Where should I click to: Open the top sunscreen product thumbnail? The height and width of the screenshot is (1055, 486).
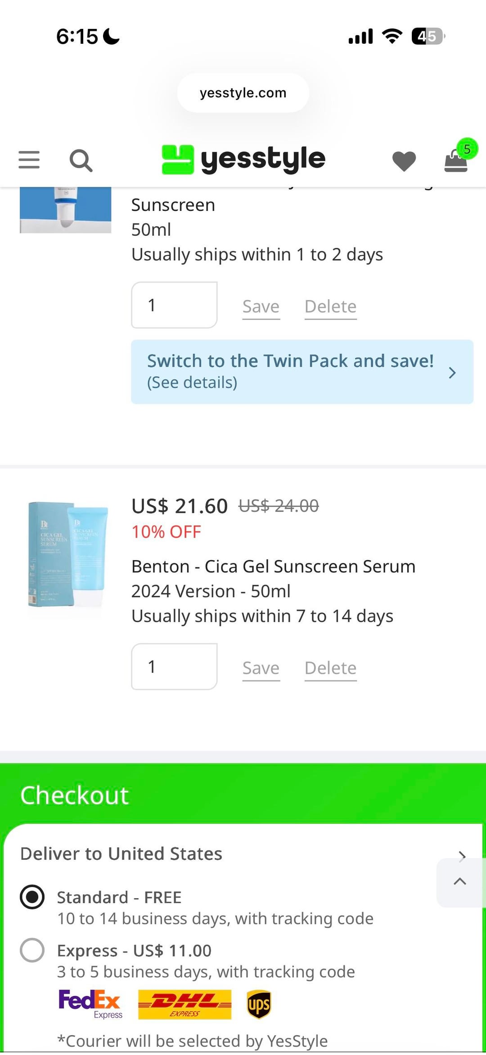[66, 210]
